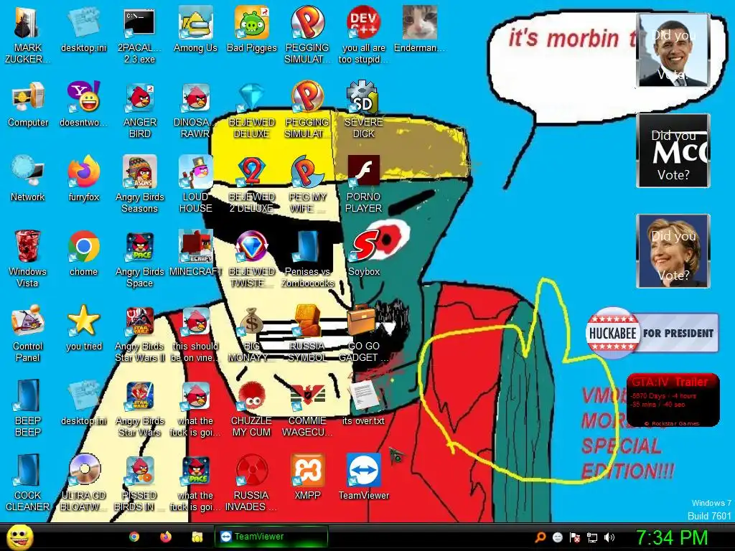The height and width of the screenshot is (551, 735).
Task: Launch the 'chome' Chrome shortcut
Action: 83,253
